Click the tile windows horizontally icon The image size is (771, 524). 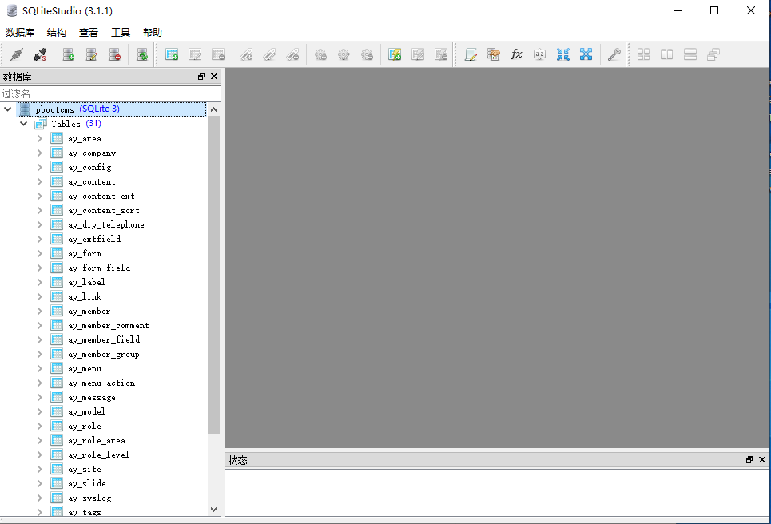tap(667, 54)
